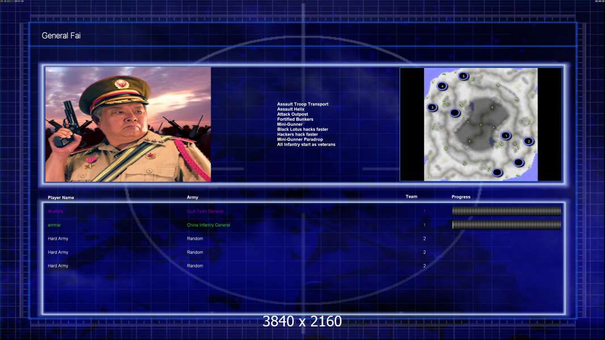
Task: Select player name ammar in the list
Action: pos(54,225)
